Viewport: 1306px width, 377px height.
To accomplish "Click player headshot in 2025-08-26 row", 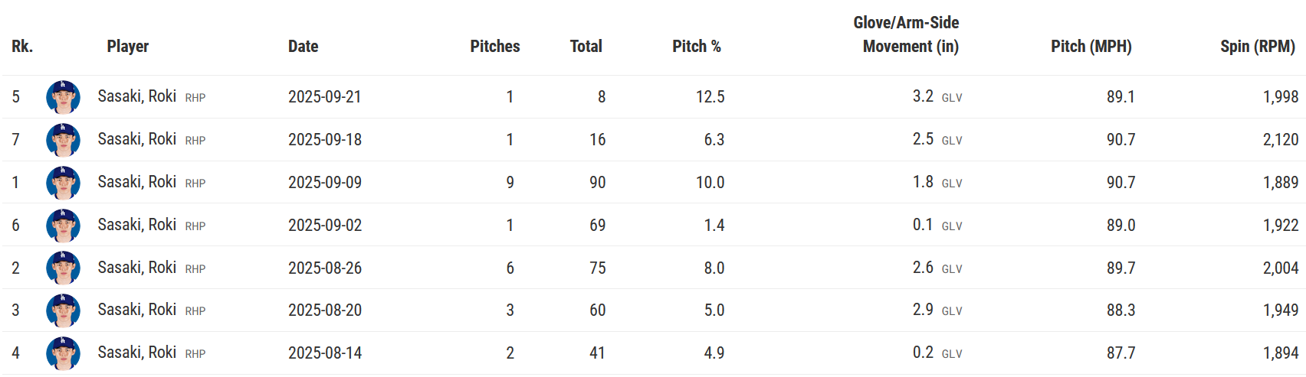I will (63, 268).
